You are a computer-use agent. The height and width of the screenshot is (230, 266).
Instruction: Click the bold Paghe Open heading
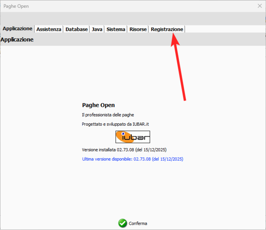click(98, 105)
